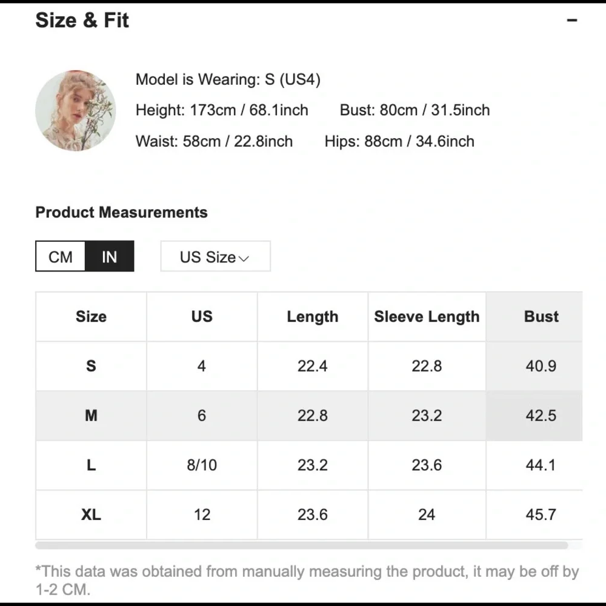The image size is (606, 606).
Task: Click the horizontal scrollbar under the table
Action: pyautogui.click(x=302, y=545)
